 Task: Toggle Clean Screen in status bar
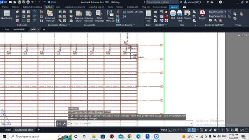242,130
